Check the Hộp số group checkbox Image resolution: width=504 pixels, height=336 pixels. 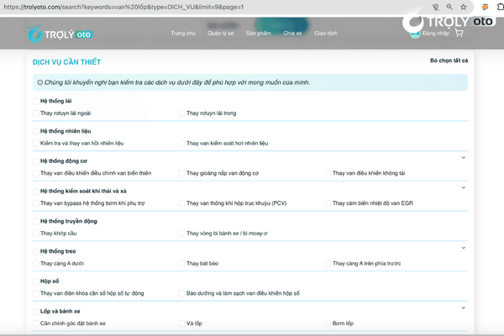pos(35,281)
